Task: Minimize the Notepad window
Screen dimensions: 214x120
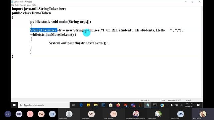Action: [x=186, y=2]
